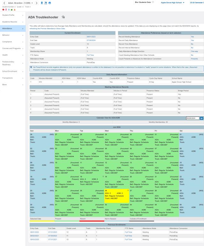
Task: Click the Monthly Attendance: 0 text
Action: [x=71, y=122]
